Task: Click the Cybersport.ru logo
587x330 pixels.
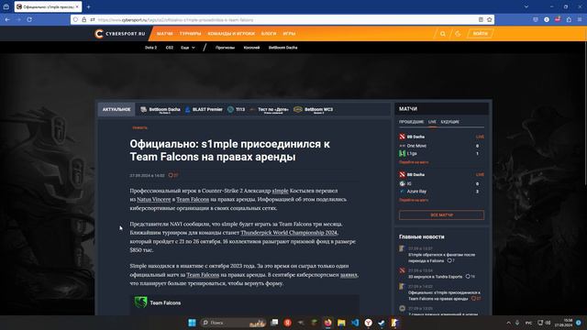Action: 120,34
